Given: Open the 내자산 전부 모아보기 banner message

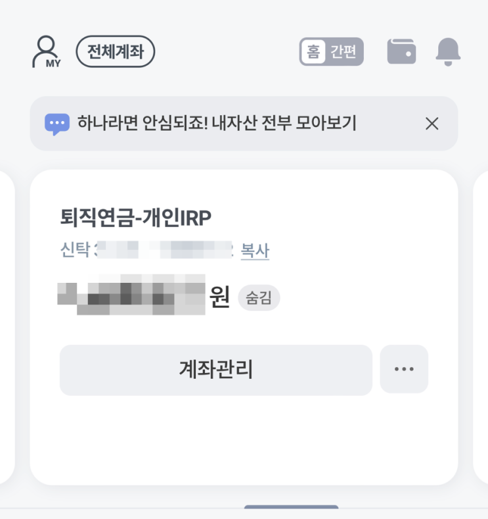Looking at the screenshot, I should tap(217, 124).
